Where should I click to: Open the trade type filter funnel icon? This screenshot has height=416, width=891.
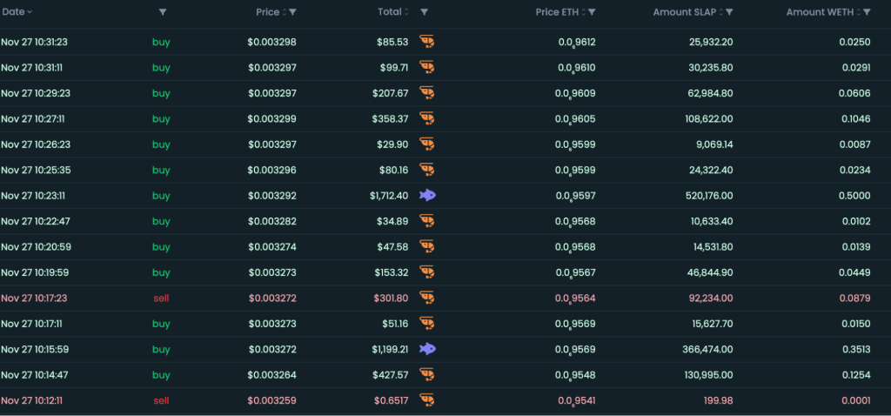pos(163,12)
